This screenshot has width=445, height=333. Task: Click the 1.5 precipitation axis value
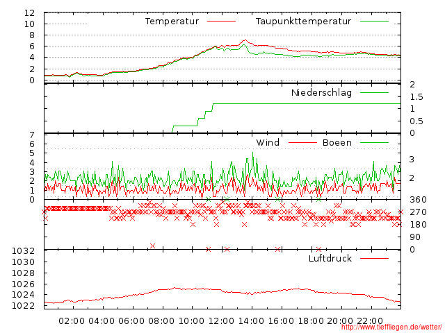tap(416, 97)
